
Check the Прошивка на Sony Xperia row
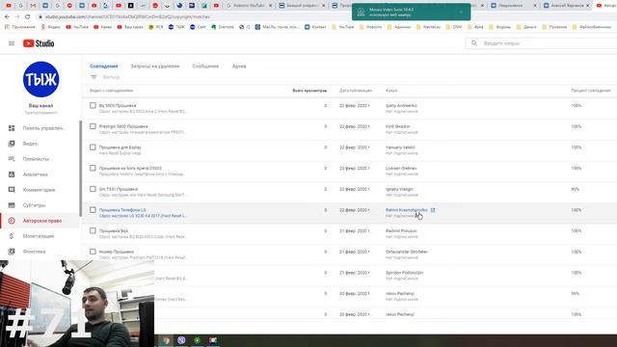coord(93,168)
